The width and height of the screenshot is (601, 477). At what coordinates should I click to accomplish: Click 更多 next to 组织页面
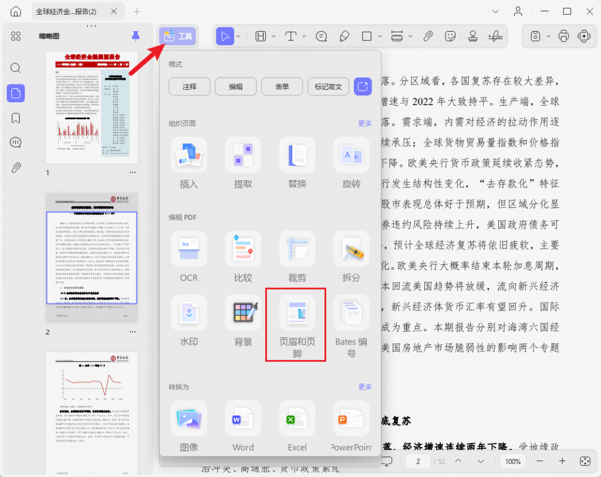pos(365,123)
